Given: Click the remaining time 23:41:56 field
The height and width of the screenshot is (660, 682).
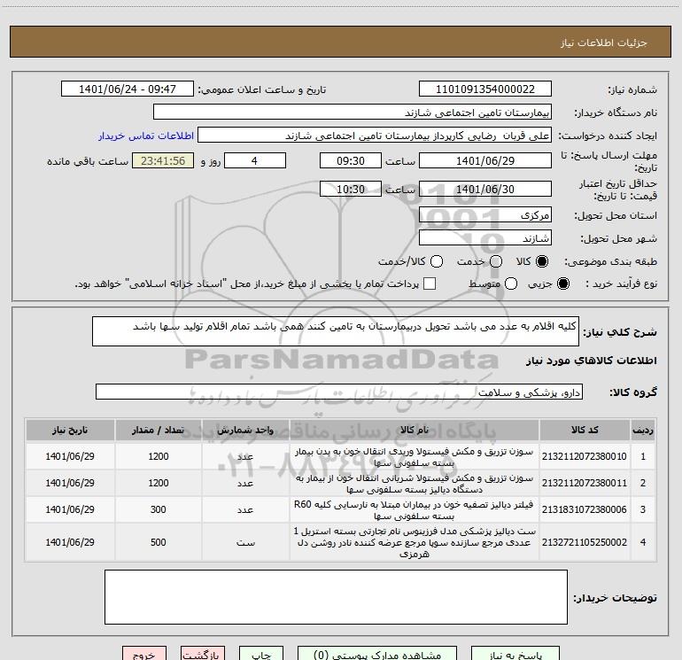Looking at the screenshot, I should 163,160.
